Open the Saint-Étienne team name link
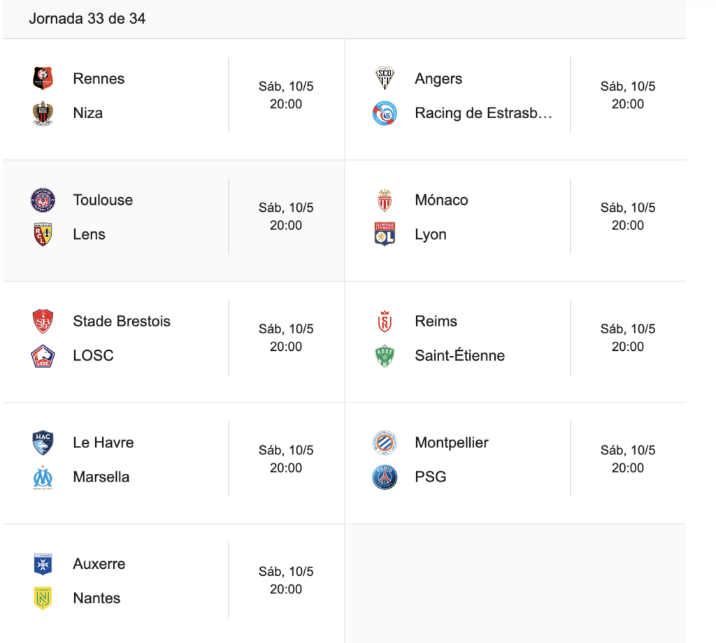 click(460, 356)
